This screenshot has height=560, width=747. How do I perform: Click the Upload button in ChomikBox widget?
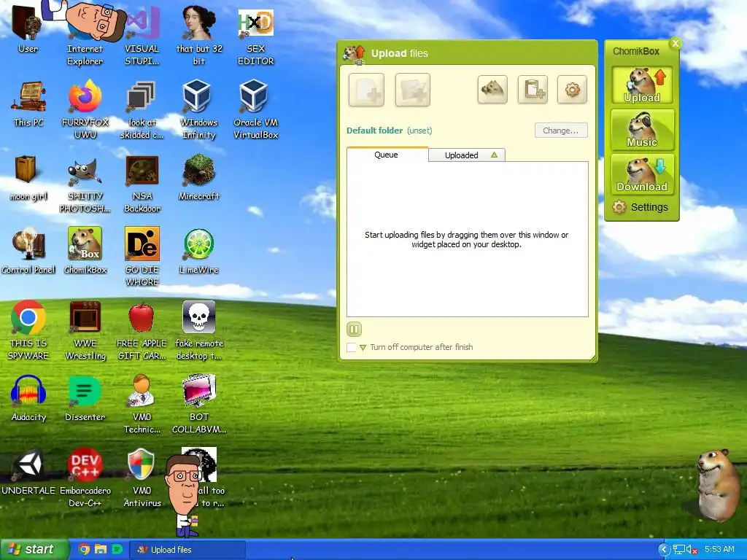click(642, 85)
